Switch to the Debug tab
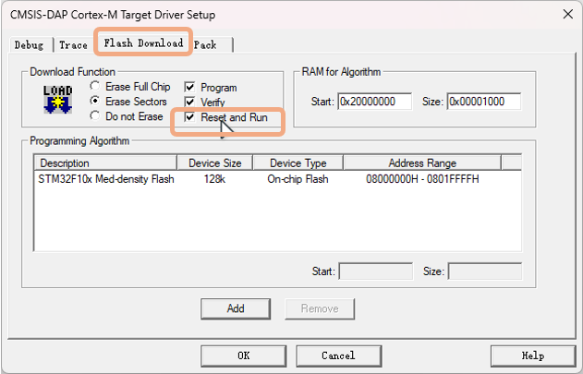Viewport: 583px width, 374px height. point(29,45)
